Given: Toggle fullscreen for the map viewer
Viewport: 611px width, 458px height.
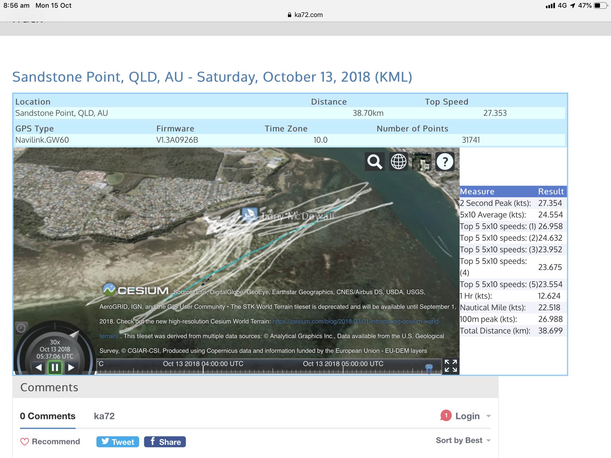Looking at the screenshot, I should click(451, 366).
